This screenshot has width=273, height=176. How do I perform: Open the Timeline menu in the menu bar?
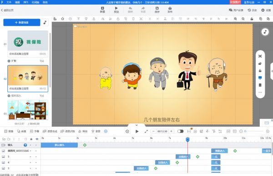(35, 2)
